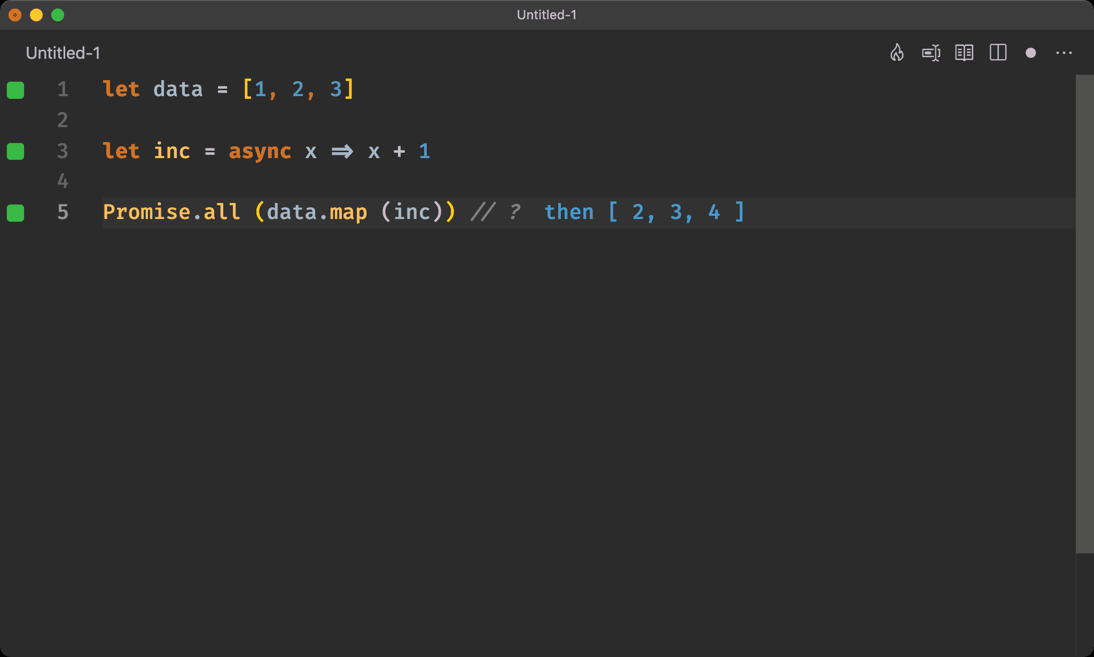The image size is (1094, 657).
Task: Click the inline result 'then [ 2, 3, 4 ]'
Action: [644, 213]
